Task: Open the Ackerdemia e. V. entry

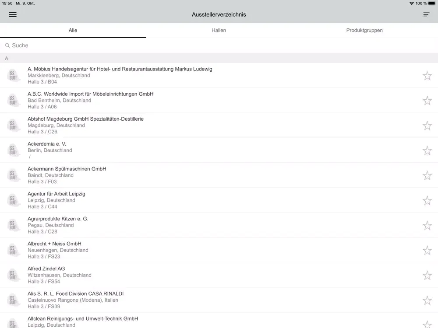Action: pos(219,150)
